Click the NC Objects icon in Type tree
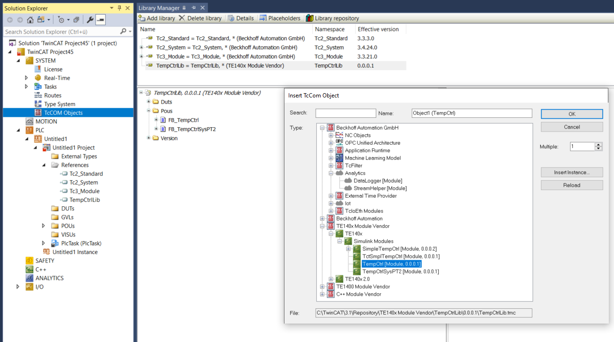 coord(339,135)
